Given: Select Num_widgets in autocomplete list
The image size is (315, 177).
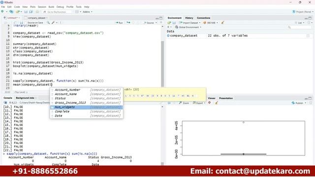Looking at the screenshot, I should [87, 107].
